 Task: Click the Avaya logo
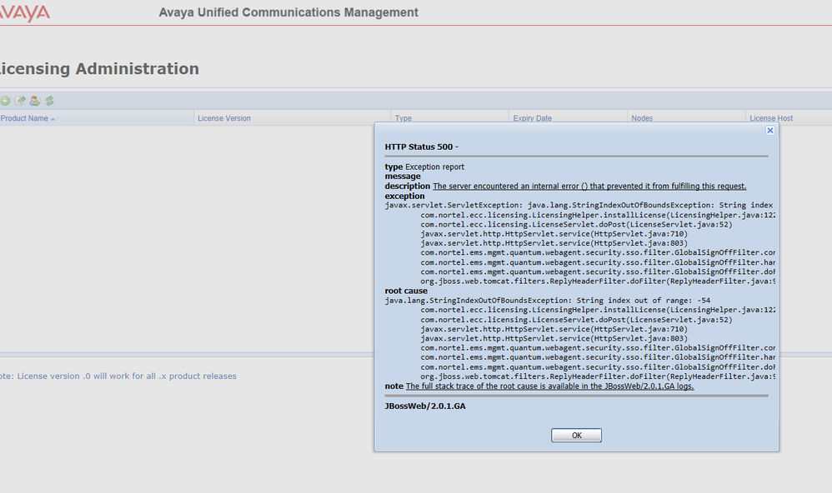[x=24, y=12]
